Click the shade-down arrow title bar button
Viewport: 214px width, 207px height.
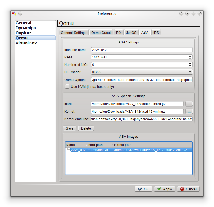tap(187, 13)
